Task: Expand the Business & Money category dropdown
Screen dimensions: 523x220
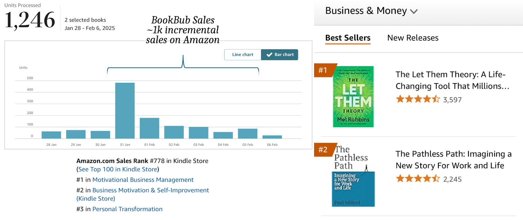Action: click(371, 11)
